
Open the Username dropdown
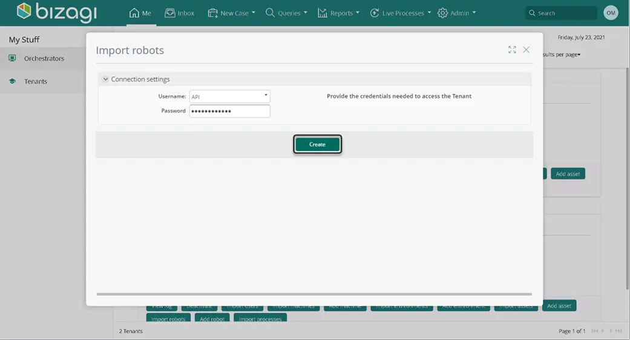[x=229, y=96]
